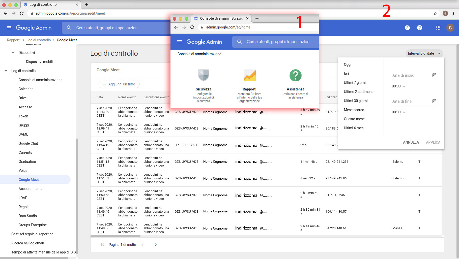Reload the Log di controllo page
The image size is (459, 259).
point(22,13)
